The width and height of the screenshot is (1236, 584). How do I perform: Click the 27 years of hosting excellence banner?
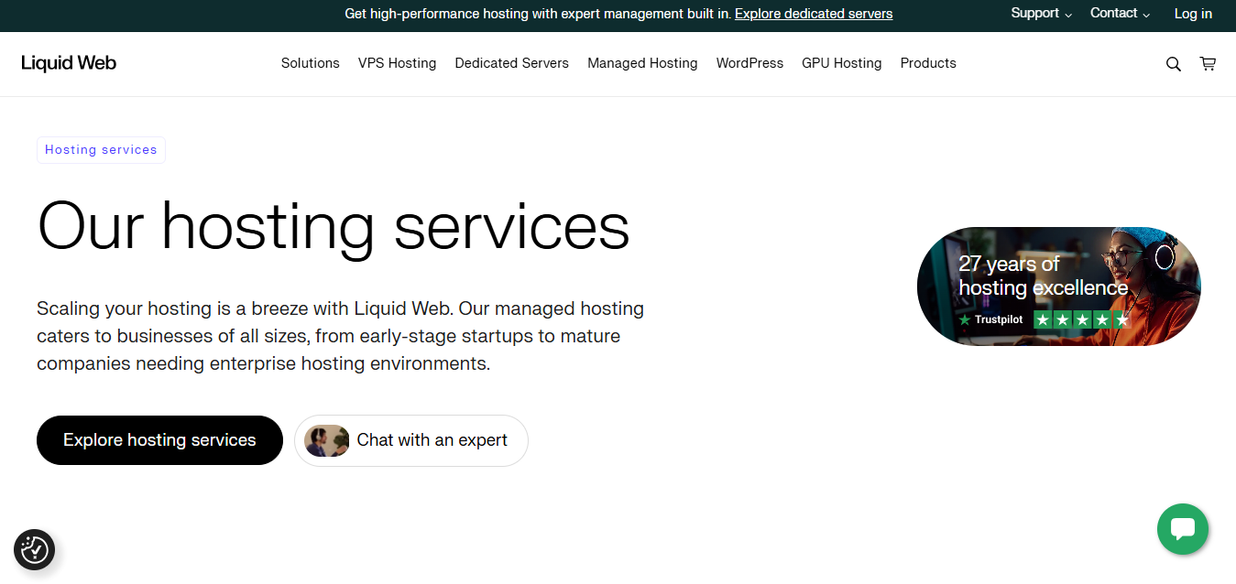click(x=1058, y=287)
